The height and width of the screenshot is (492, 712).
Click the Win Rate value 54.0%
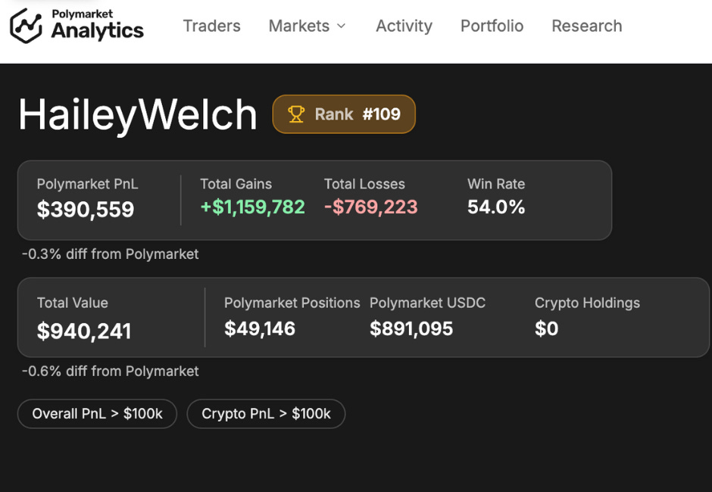click(x=496, y=207)
